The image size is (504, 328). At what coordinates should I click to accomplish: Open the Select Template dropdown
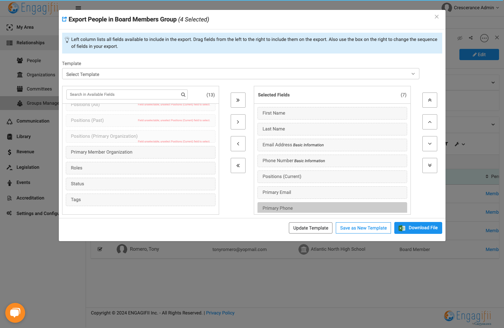[x=241, y=74]
